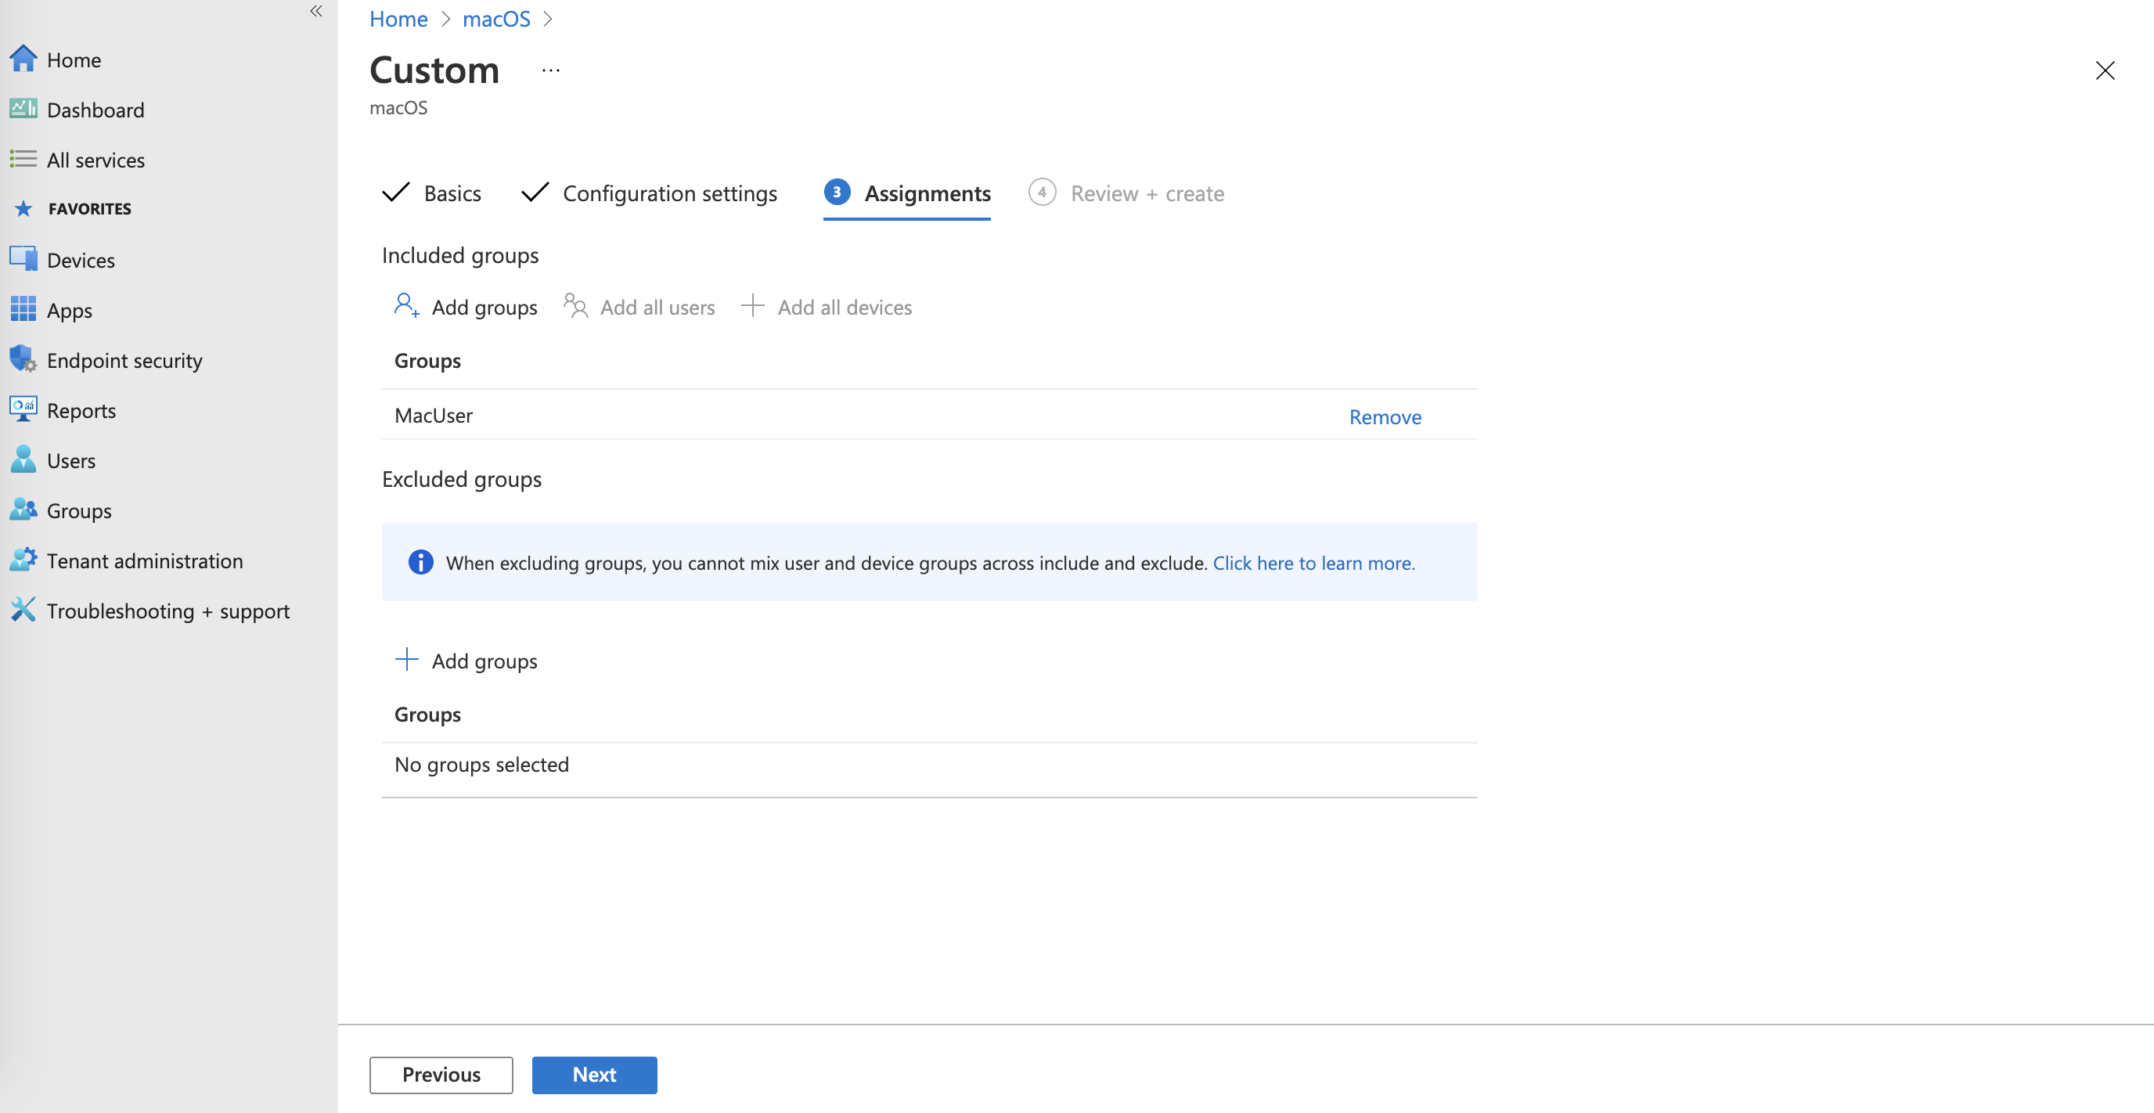Click Add groups under Included groups
The width and height of the screenshot is (2154, 1113).
[484, 307]
